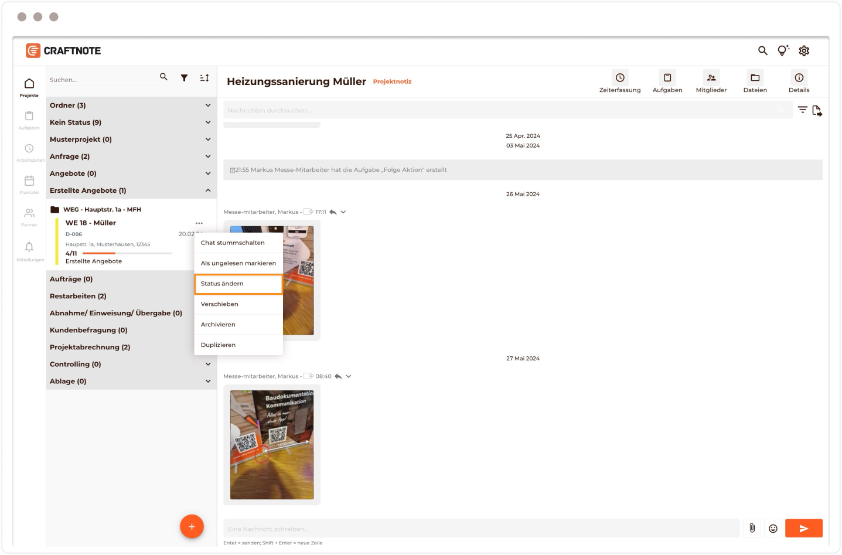Click the project list filter funnel icon
This screenshot has width=842, height=555.
click(184, 78)
